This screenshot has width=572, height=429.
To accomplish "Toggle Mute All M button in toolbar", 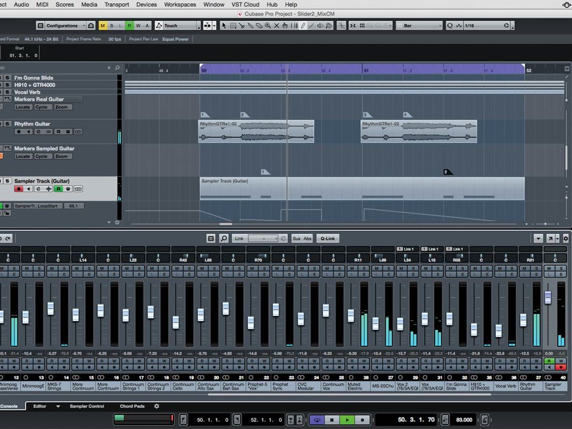I will [103, 25].
